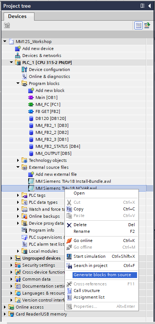Choose Start simulation from the context menu
This screenshot has width=155, height=324.
point(102,256)
